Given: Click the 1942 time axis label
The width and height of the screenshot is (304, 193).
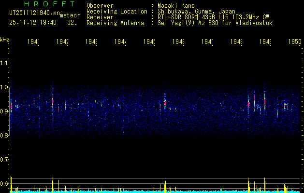Looking at the screenshot, I should point(62,41).
